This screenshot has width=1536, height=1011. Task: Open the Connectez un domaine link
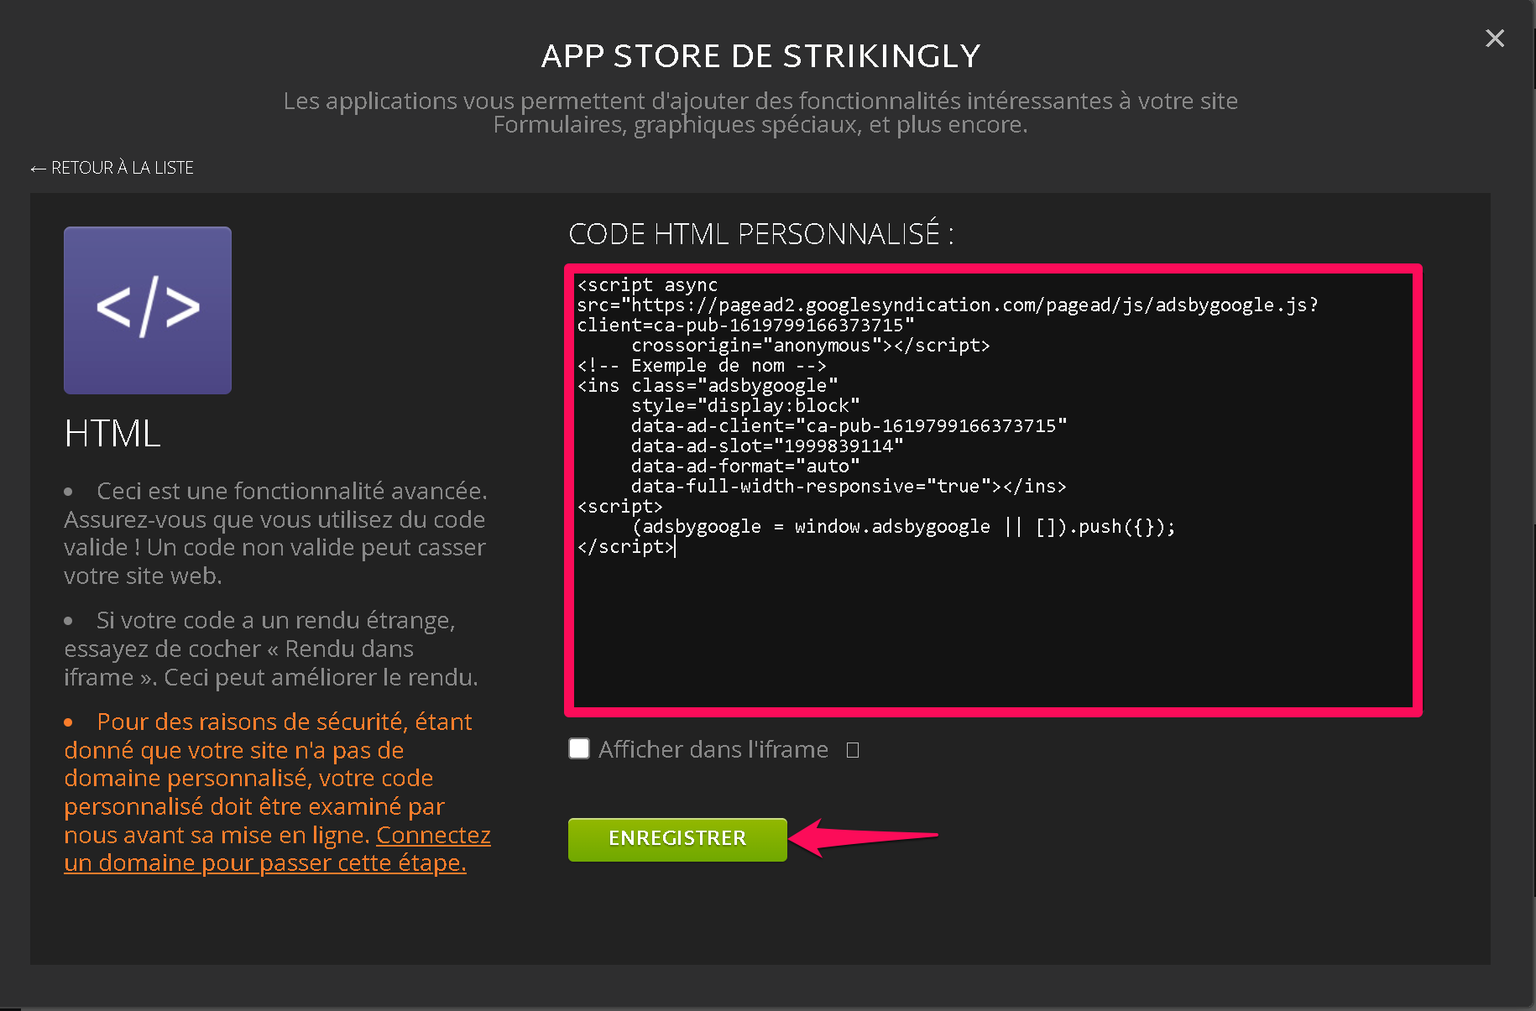pos(277,849)
